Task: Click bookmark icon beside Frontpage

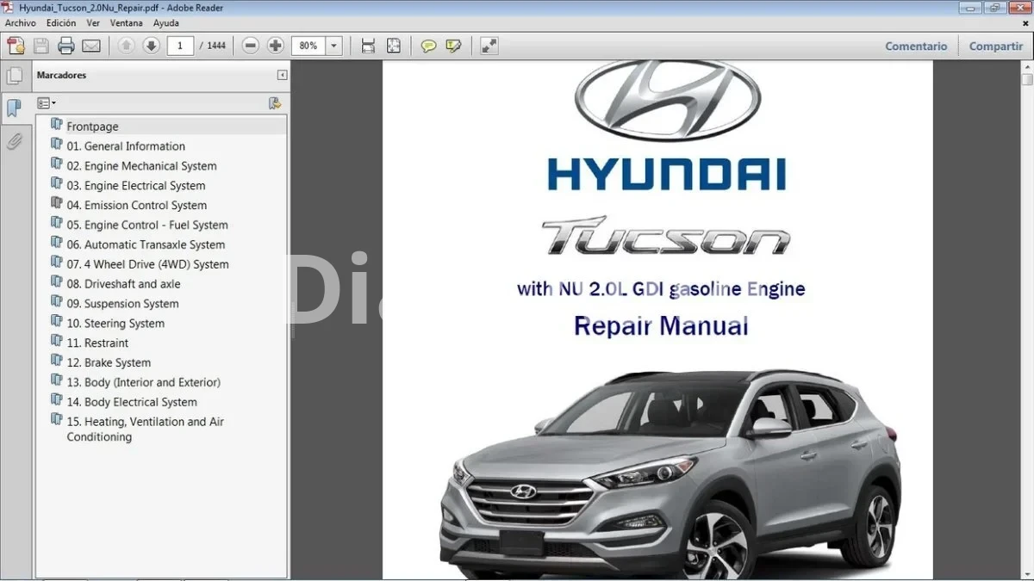Action: 57,126
